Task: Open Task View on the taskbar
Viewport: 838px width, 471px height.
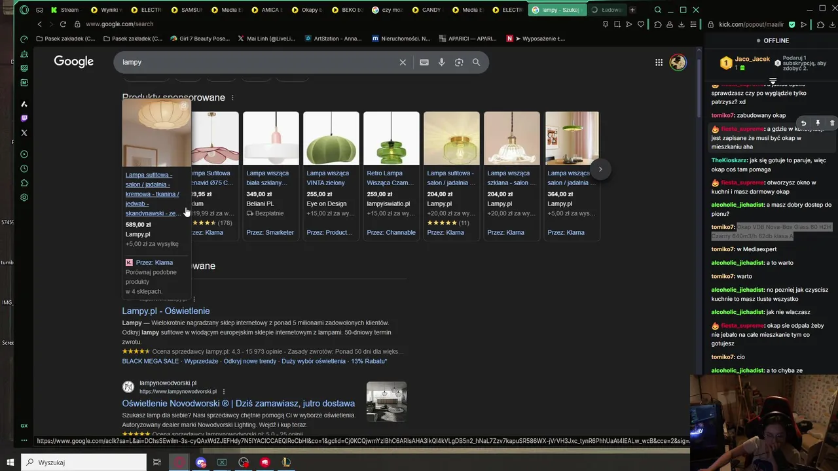Action: click(157, 462)
